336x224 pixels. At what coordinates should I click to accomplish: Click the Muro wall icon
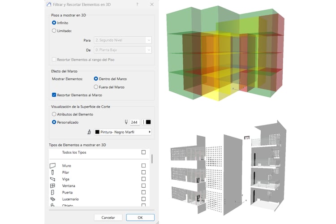click(x=52, y=165)
